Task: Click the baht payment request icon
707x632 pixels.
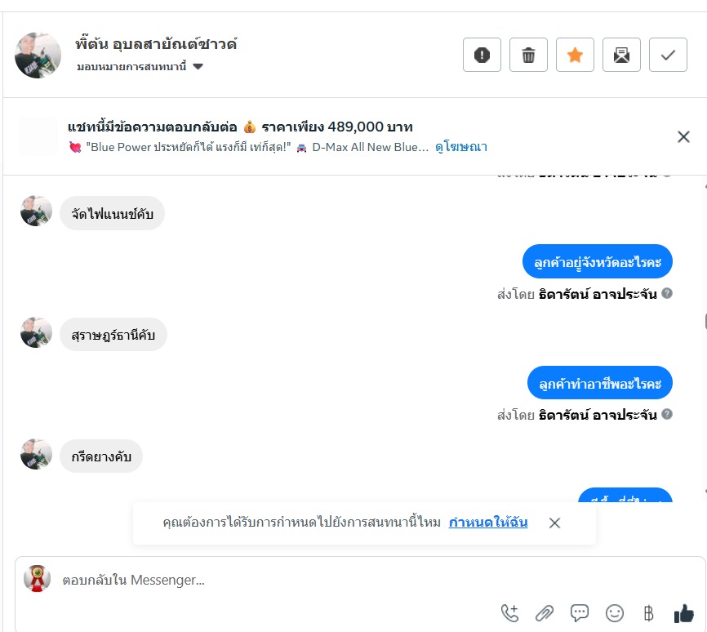Action: click(x=648, y=613)
